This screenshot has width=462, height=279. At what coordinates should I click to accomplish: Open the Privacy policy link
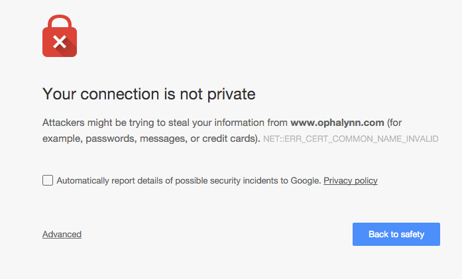351,181
